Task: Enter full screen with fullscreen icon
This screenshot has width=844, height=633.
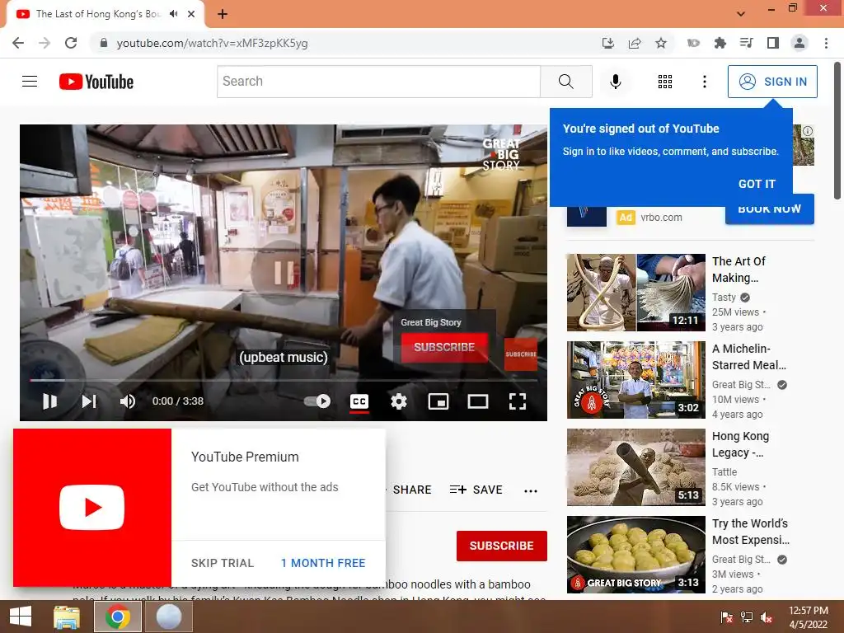Action: (518, 401)
